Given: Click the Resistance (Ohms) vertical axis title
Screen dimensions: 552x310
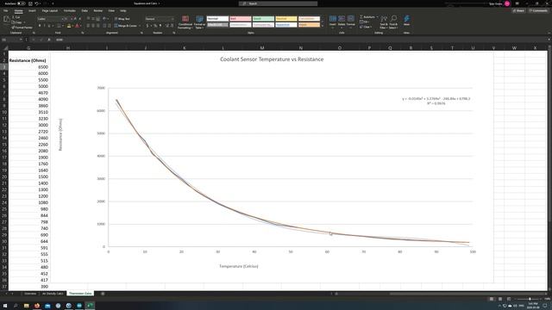Looking at the screenshot, I should 60,134.
